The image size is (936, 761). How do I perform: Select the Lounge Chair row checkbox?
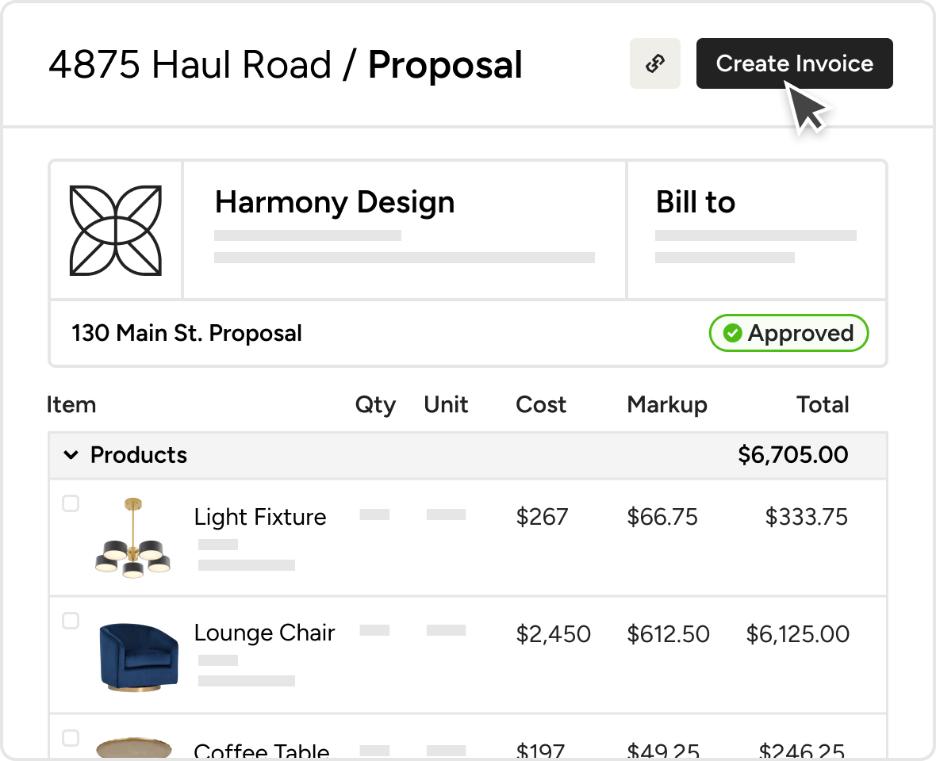(71, 621)
